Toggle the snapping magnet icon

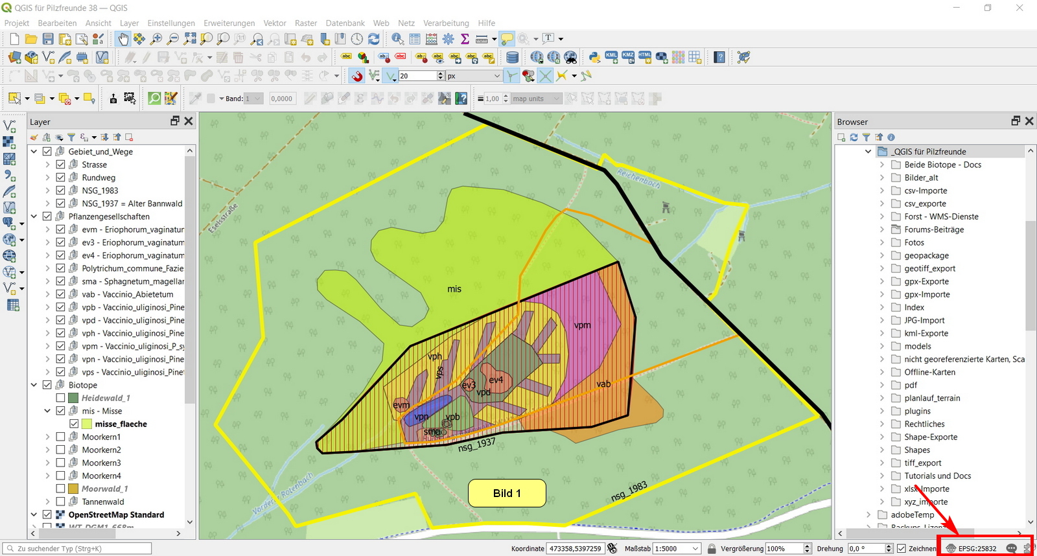tap(357, 76)
